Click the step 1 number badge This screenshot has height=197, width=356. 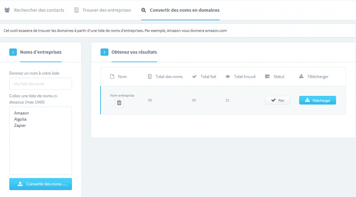(13, 52)
